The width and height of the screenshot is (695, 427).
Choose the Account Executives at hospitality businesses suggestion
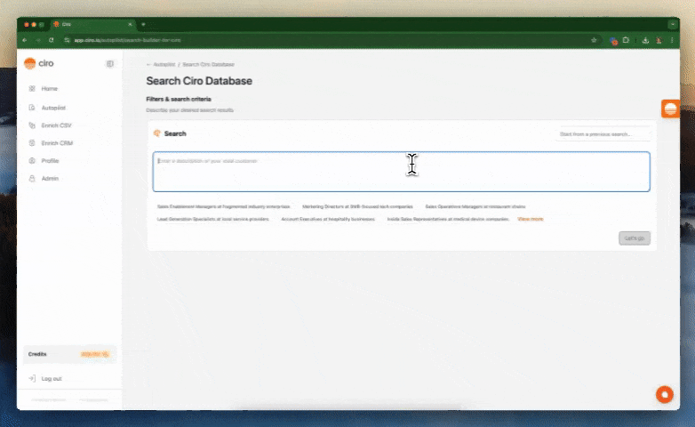click(x=328, y=219)
